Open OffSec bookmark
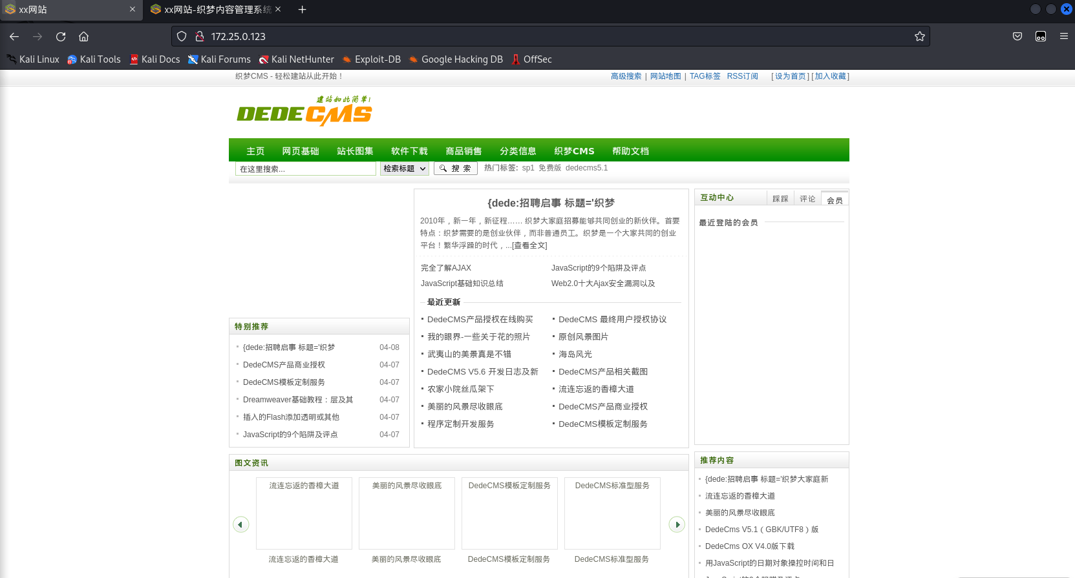1075x578 pixels. pos(531,59)
